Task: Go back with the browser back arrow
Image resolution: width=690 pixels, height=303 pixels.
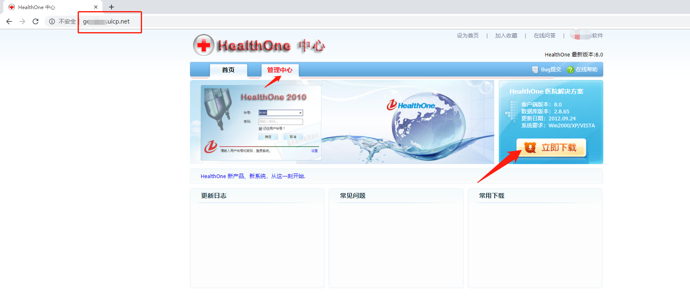Action: [9, 21]
